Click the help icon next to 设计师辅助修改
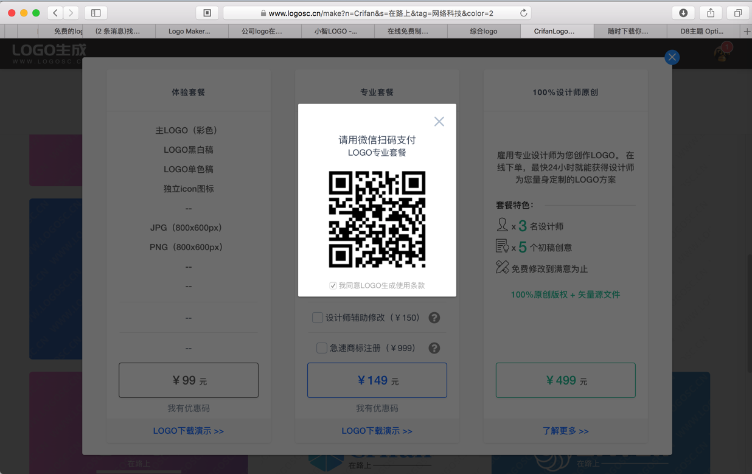 coord(434,318)
